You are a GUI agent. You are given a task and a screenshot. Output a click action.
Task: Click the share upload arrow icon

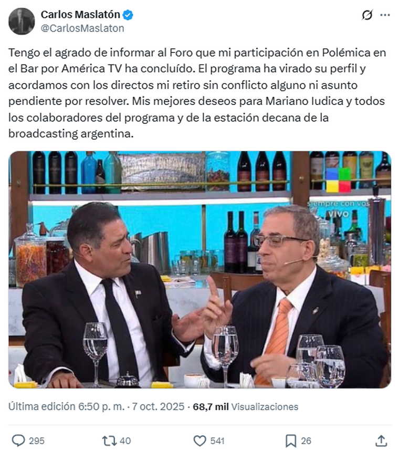pos(381,440)
